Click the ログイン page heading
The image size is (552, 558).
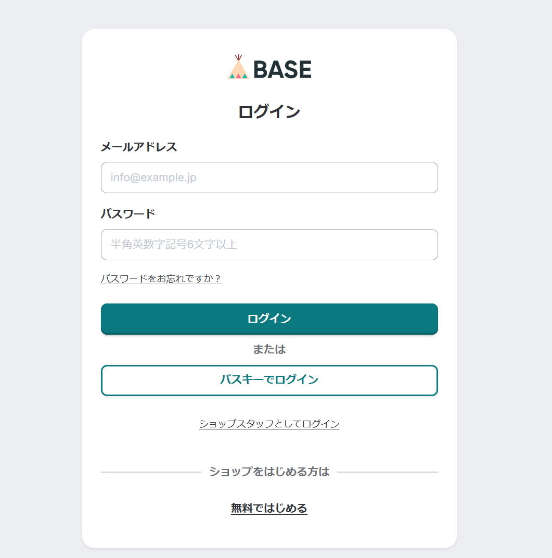point(269,112)
